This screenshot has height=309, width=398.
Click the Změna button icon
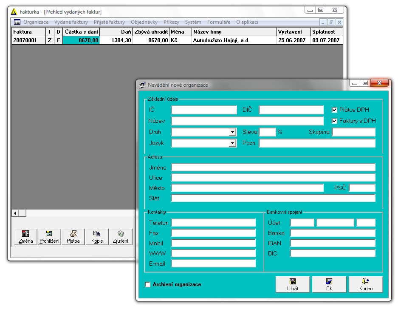[25, 233]
